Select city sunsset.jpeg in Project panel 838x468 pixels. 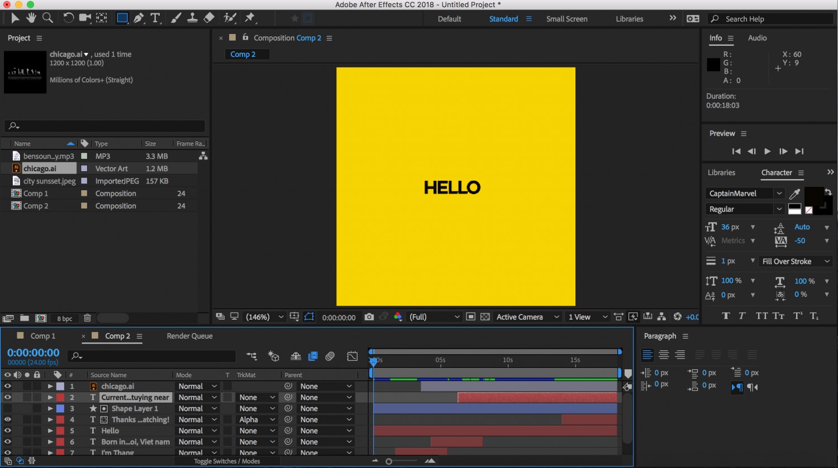click(49, 181)
